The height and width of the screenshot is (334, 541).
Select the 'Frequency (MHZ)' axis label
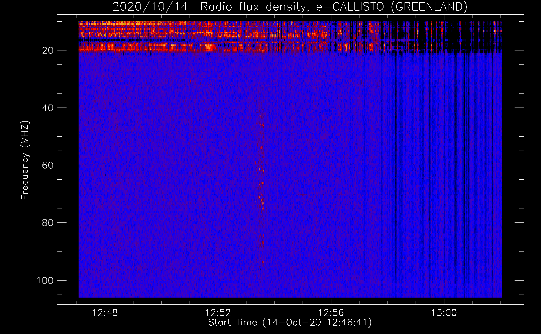(x=25, y=160)
